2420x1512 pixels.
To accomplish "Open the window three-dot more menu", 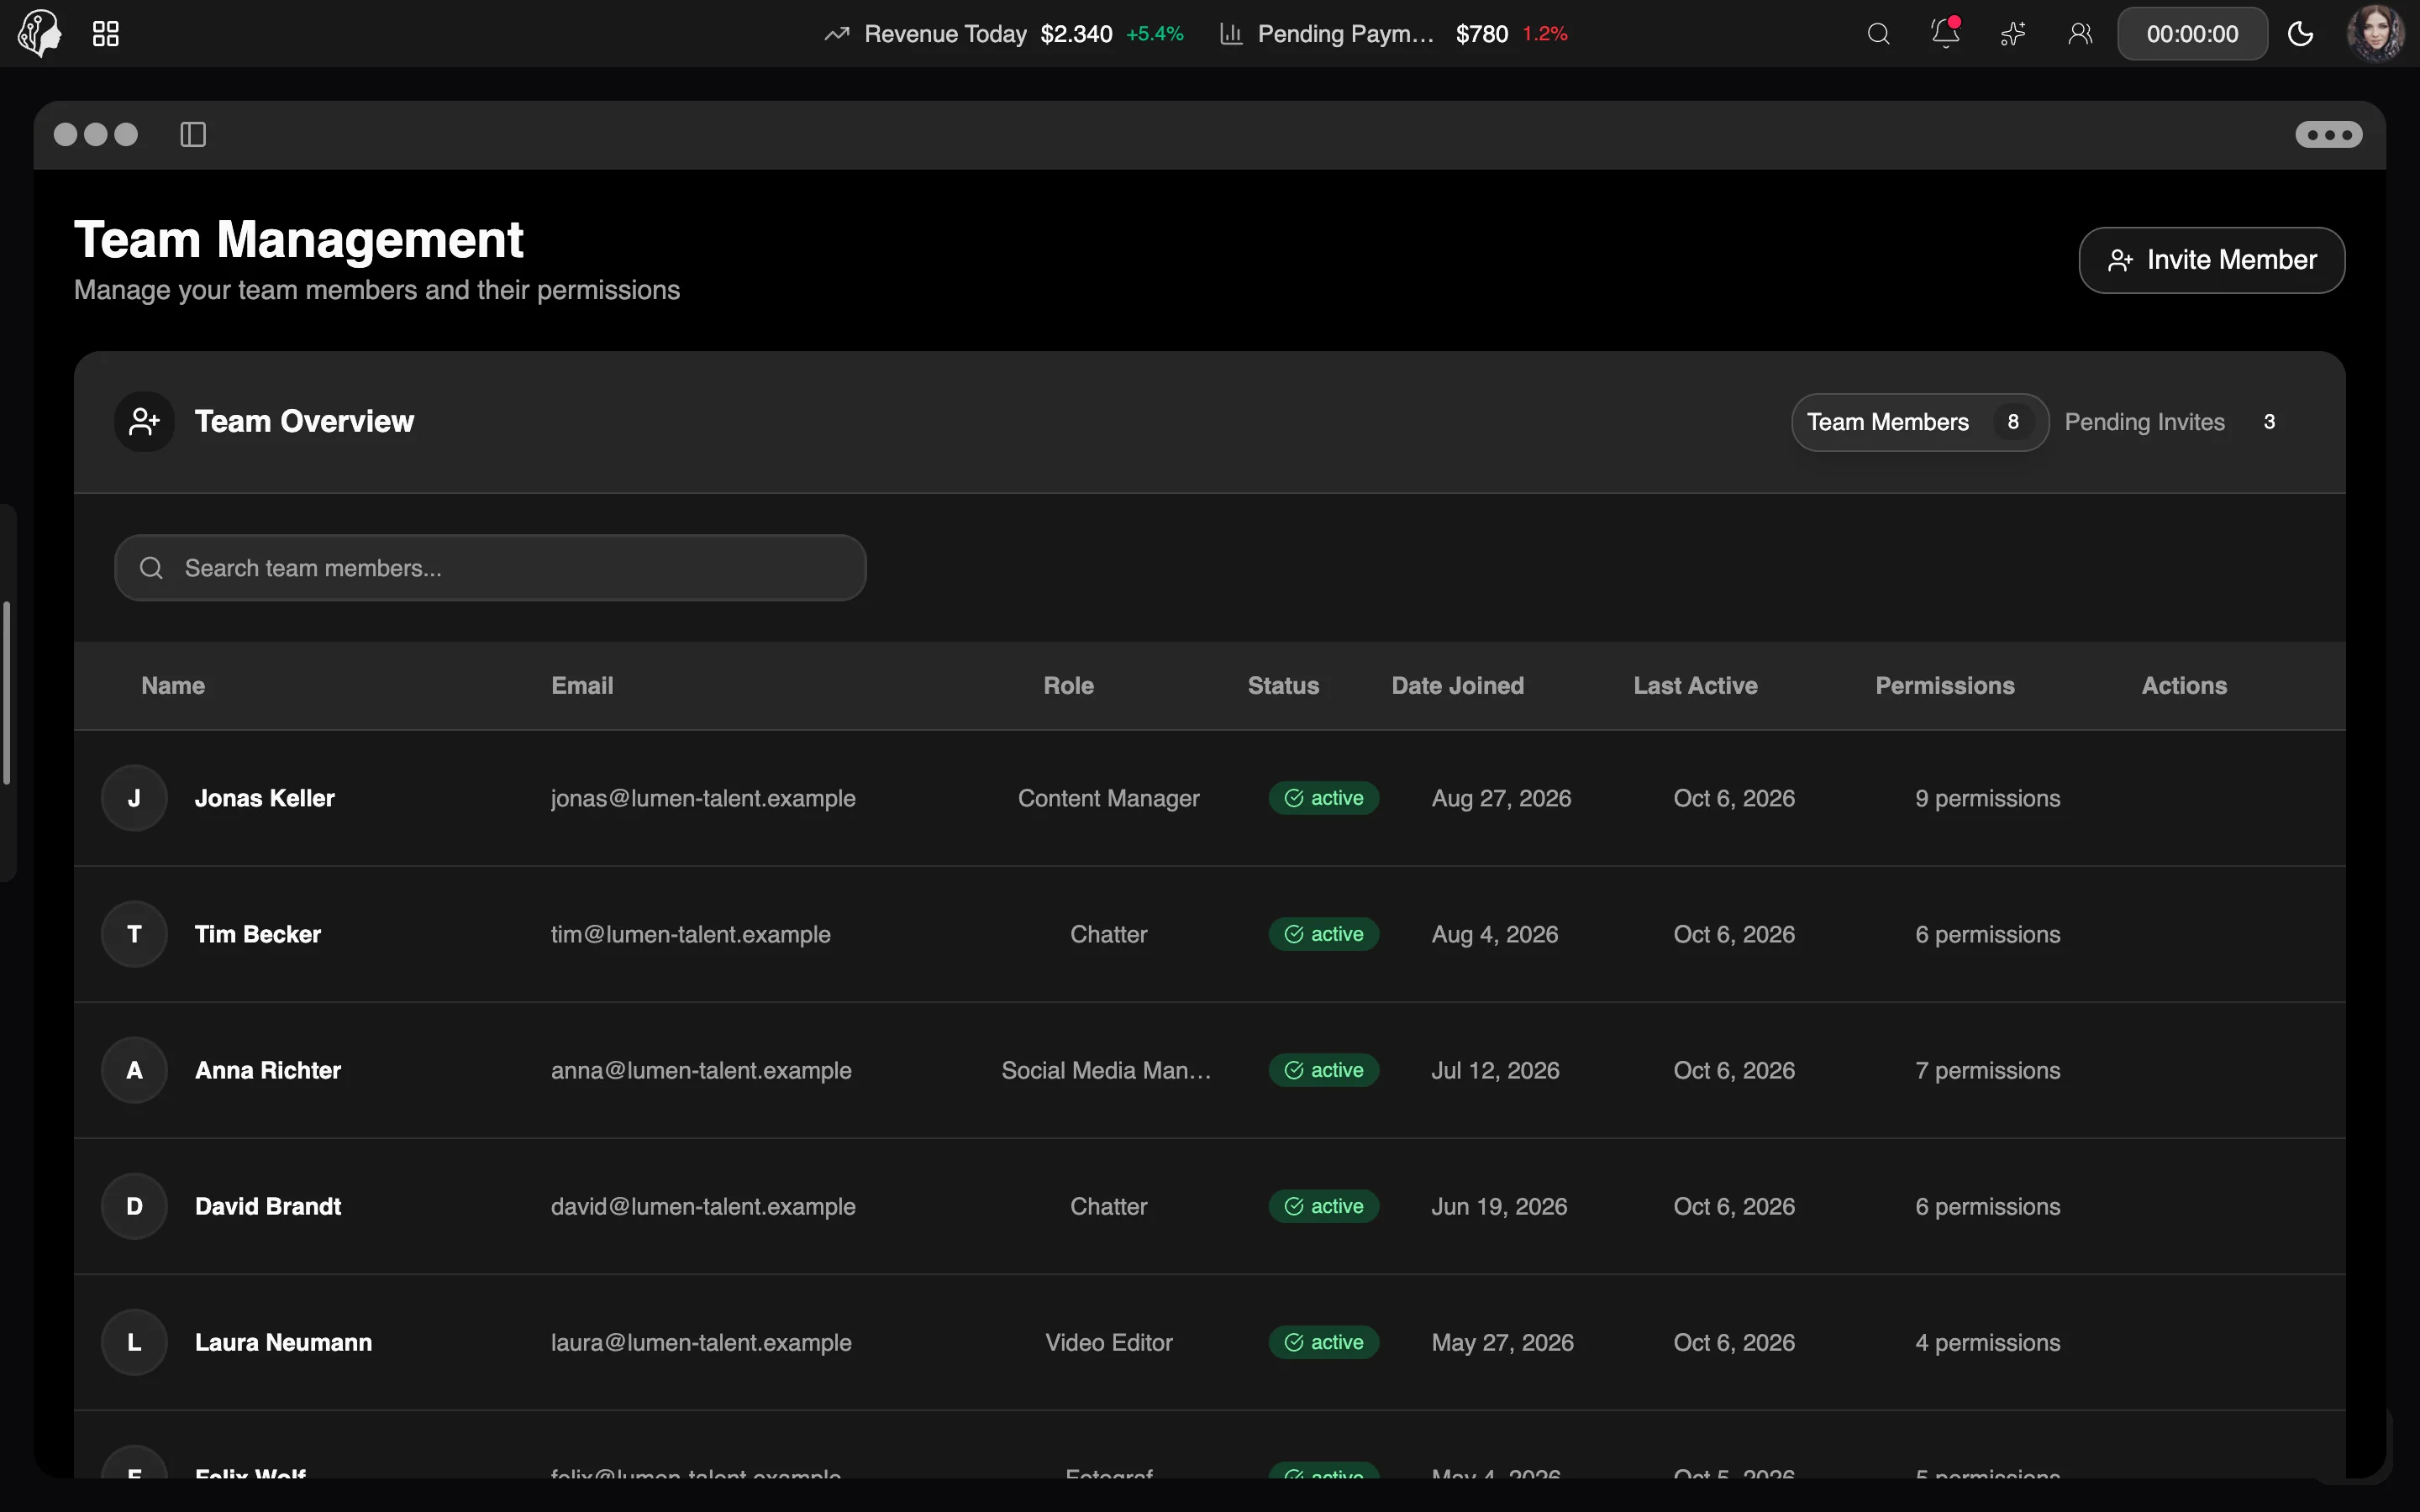I will 2328,134.
